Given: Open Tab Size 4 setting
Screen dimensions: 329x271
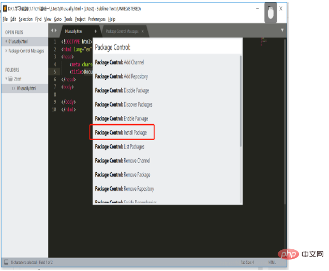Looking at the screenshot, I should tap(247, 262).
